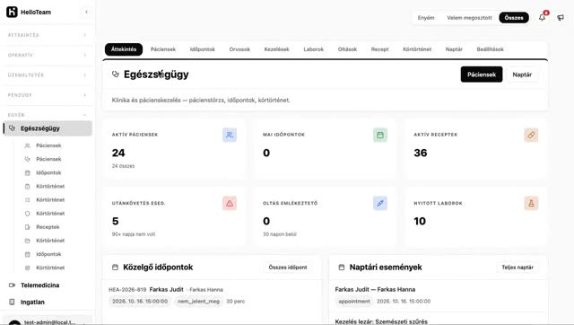Click the nem_jelent_meg status tag
Viewport: 574px width, 325px height.
point(198,301)
